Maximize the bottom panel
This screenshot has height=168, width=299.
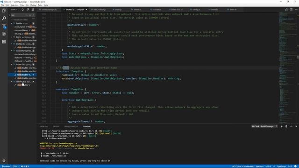[291, 126]
